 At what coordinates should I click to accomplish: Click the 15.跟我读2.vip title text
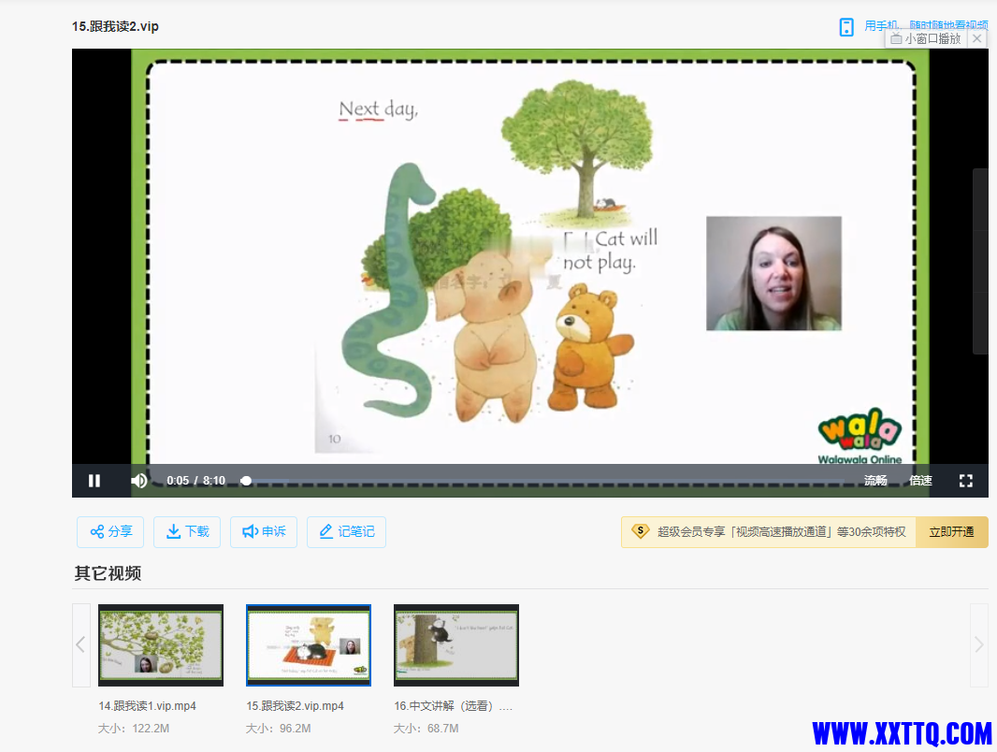coord(115,27)
